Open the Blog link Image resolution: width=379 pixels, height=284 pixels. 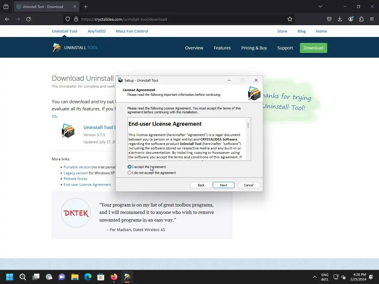pyautogui.click(x=302, y=31)
